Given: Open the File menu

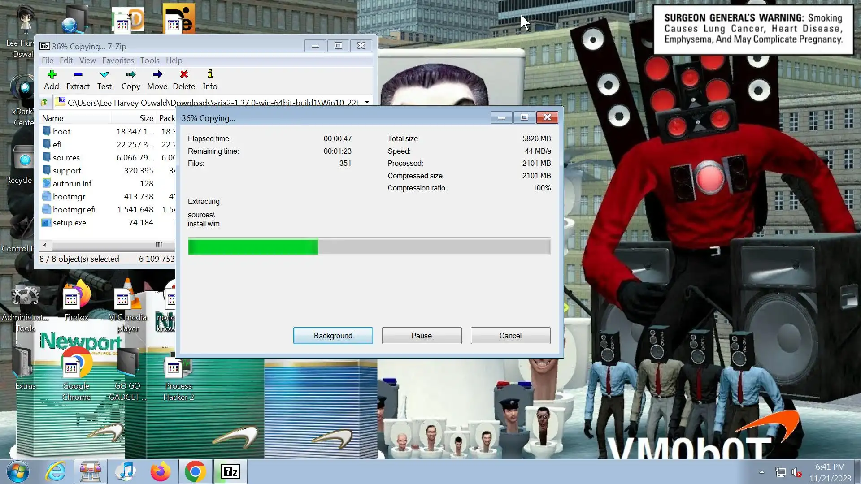Looking at the screenshot, I should pos(48,60).
